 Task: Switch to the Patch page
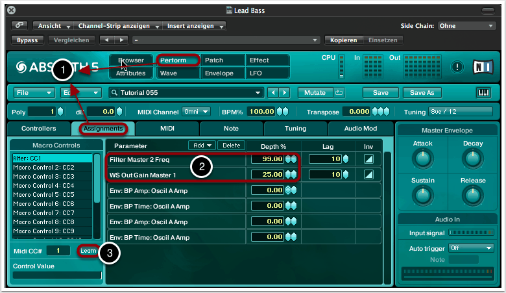click(x=223, y=60)
